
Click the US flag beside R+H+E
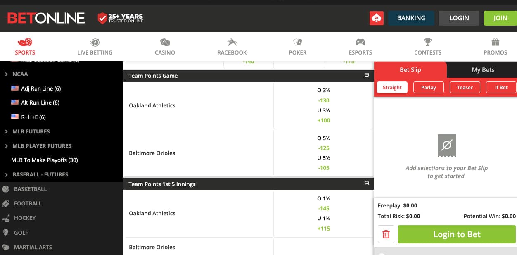point(15,117)
